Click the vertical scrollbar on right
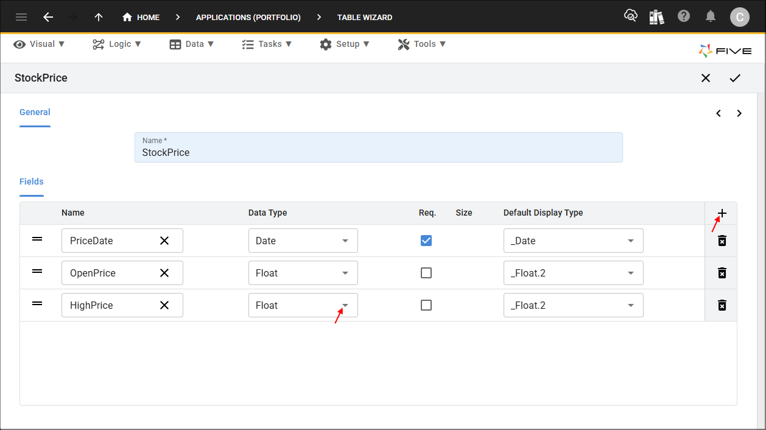This screenshot has height=430, width=766. [761, 261]
